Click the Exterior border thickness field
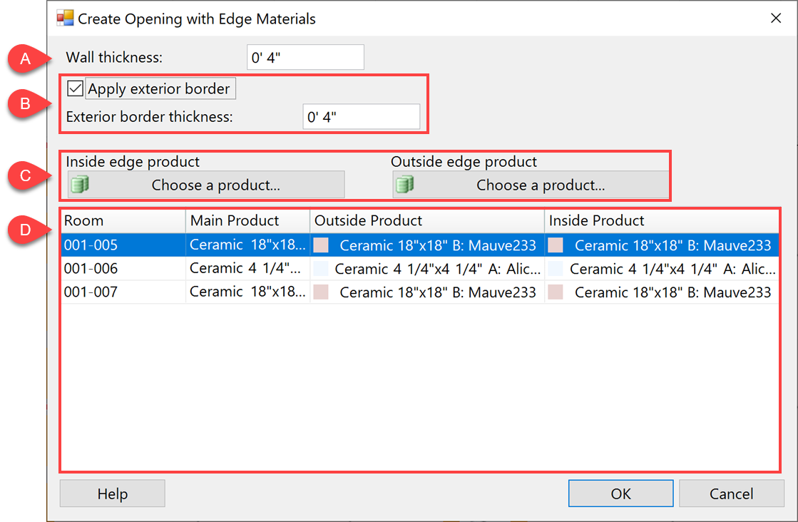 [362, 116]
